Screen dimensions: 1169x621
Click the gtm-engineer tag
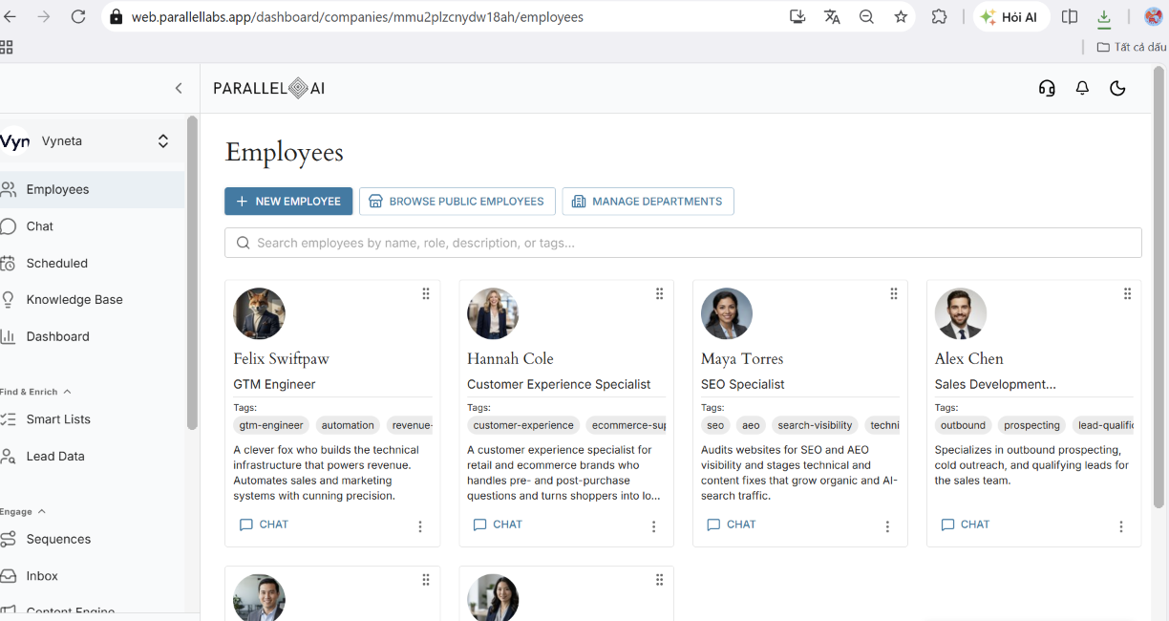[x=271, y=425]
